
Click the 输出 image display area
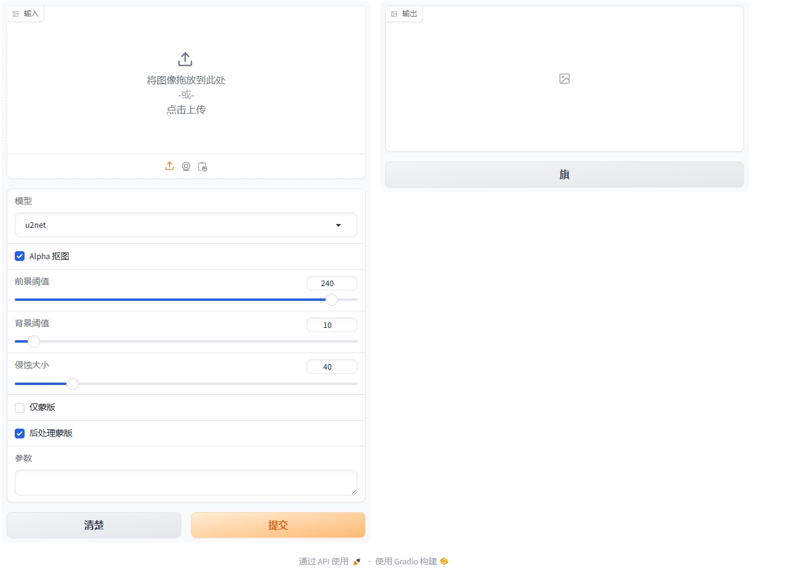tap(564, 79)
